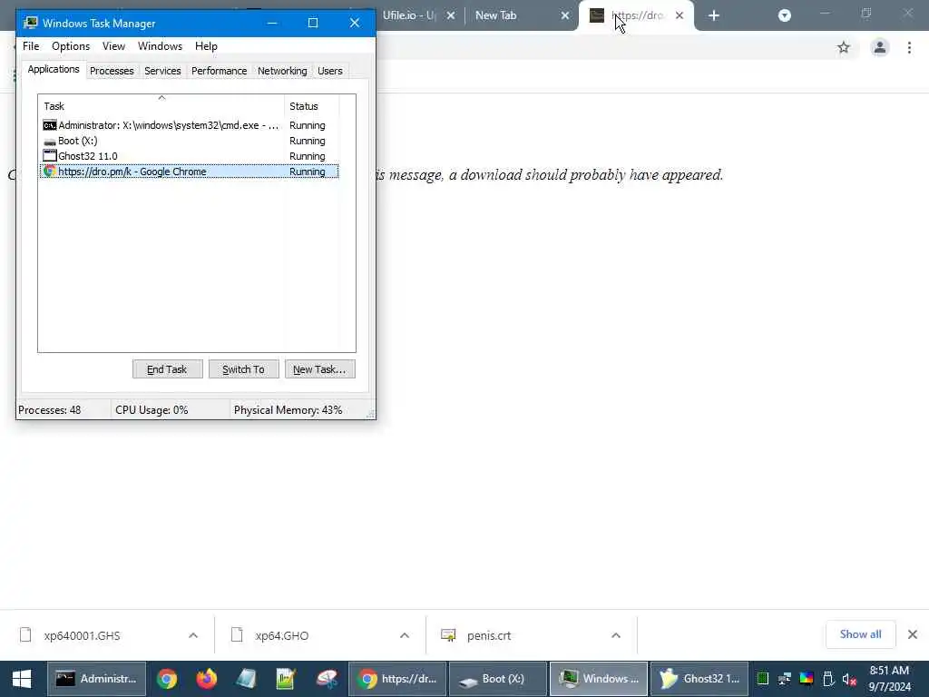Click Show all downloads

point(860,634)
